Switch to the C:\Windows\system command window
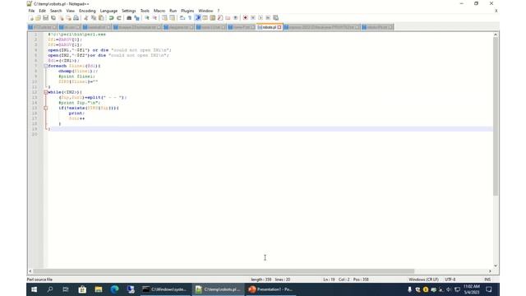The image size is (526, 296). click(x=164, y=289)
